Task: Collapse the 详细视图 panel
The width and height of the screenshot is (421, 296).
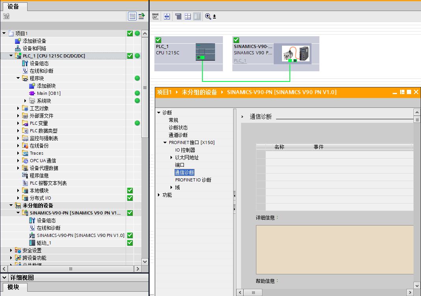Action: point(4,277)
